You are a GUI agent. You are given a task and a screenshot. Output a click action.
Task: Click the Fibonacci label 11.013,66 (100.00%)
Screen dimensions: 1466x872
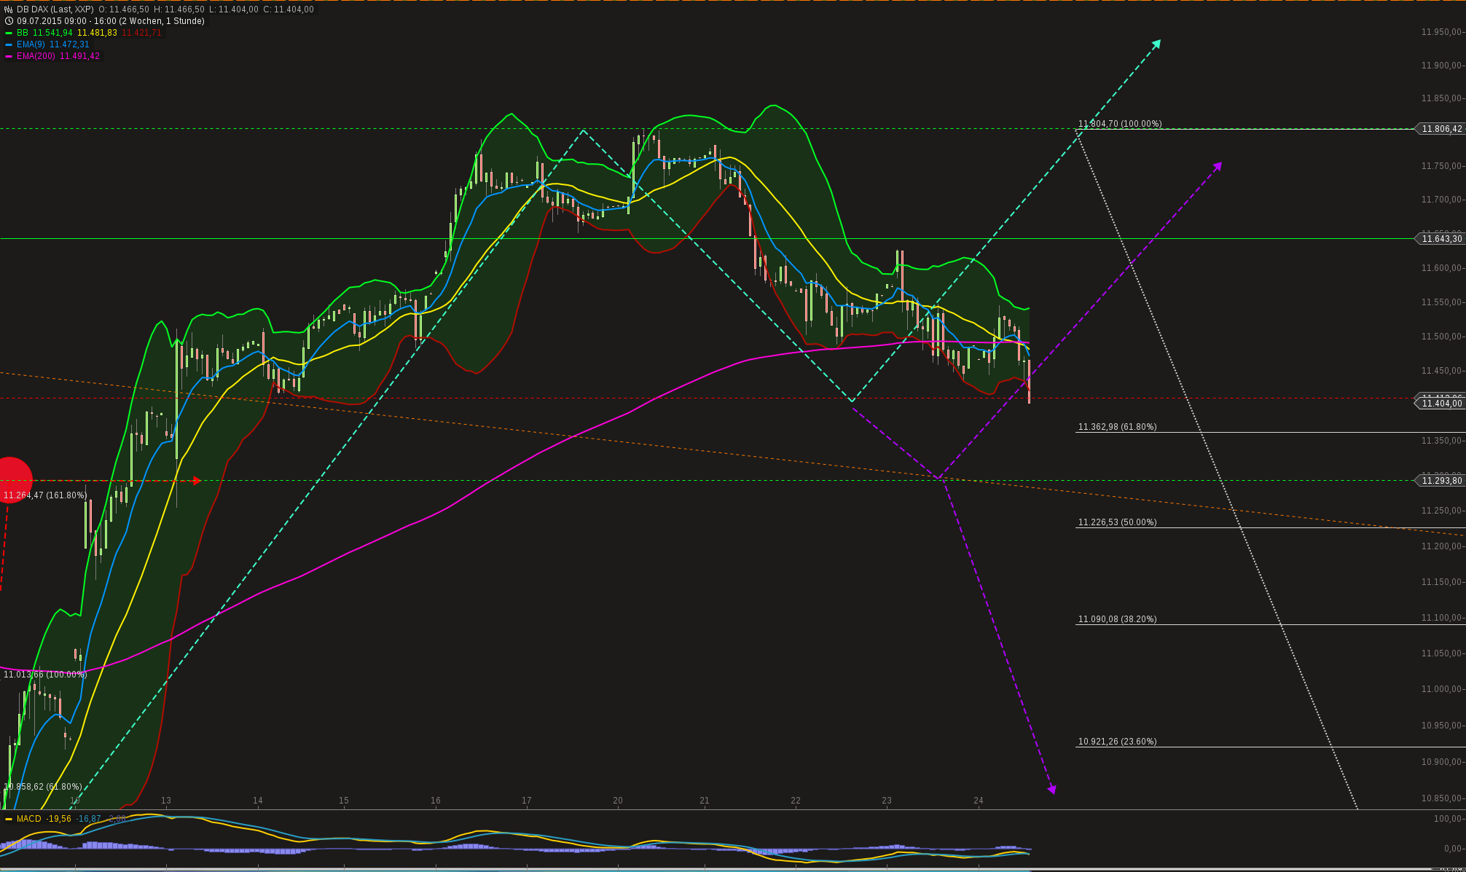[45, 675]
